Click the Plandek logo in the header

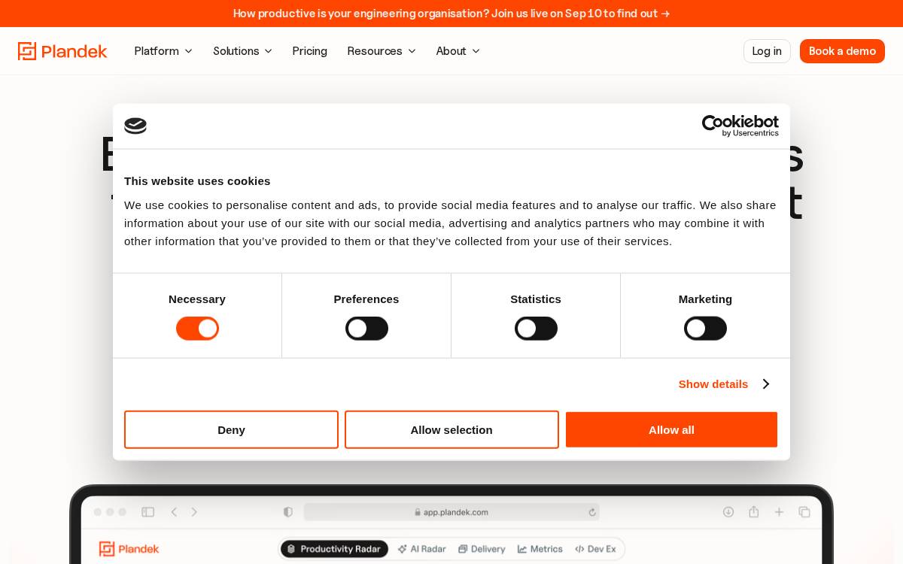point(62,51)
